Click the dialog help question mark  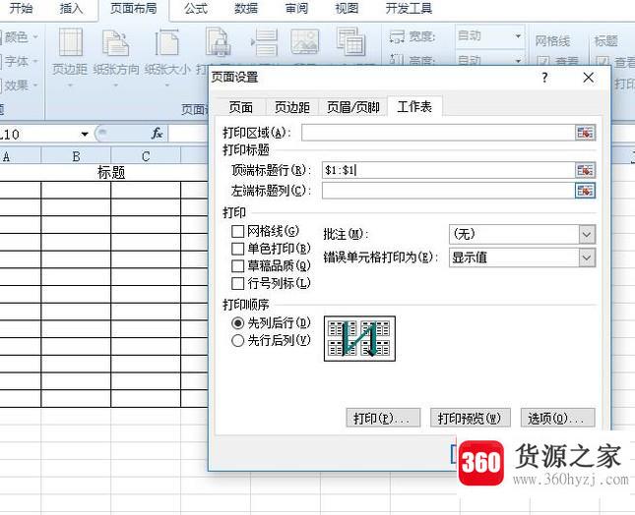544,78
